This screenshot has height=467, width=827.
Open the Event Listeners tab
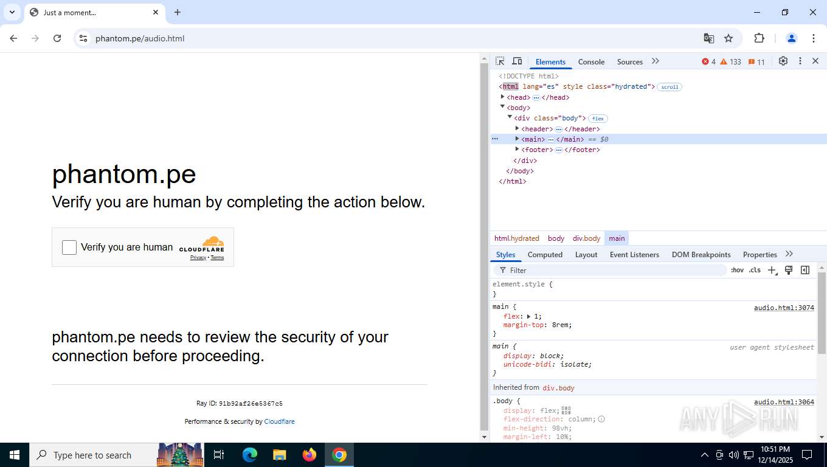tap(634, 255)
